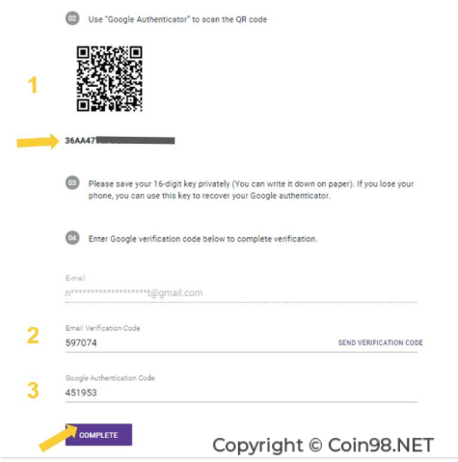Click the masked E-mail field
458x462 pixels.
[x=241, y=293]
